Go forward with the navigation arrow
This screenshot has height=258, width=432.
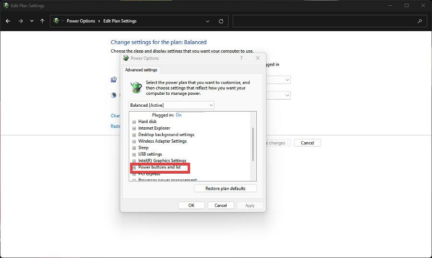(x=20, y=21)
